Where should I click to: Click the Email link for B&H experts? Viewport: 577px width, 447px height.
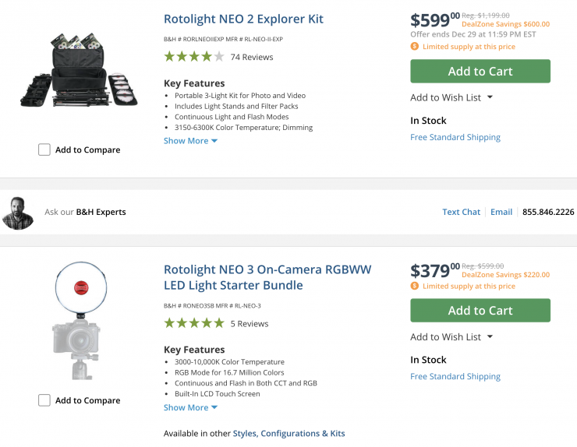pos(501,212)
